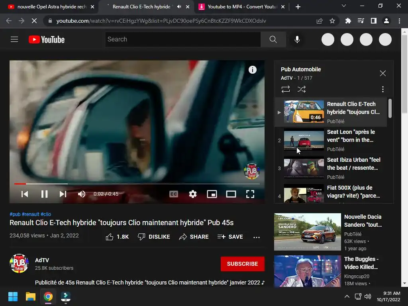Click the SHARE button
Screen dimensions: 408x306
pos(194,237)
